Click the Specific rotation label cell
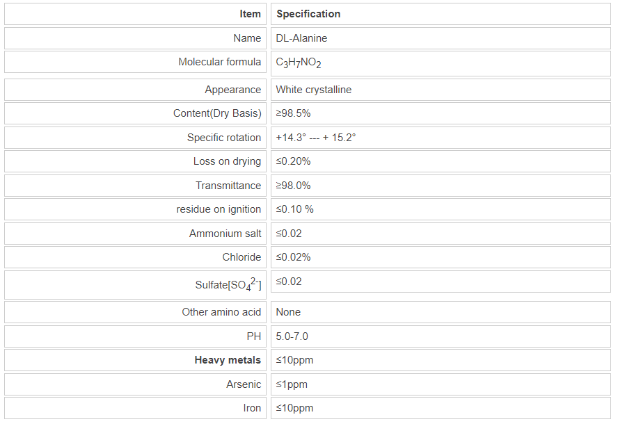The image size is (618, 424). tap(224, 138)
